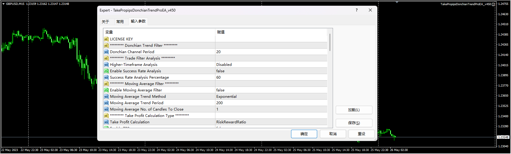Screen dimensions: 511x154
Task: Select the Moving Average Trend Method label
Action: point(138,96)
